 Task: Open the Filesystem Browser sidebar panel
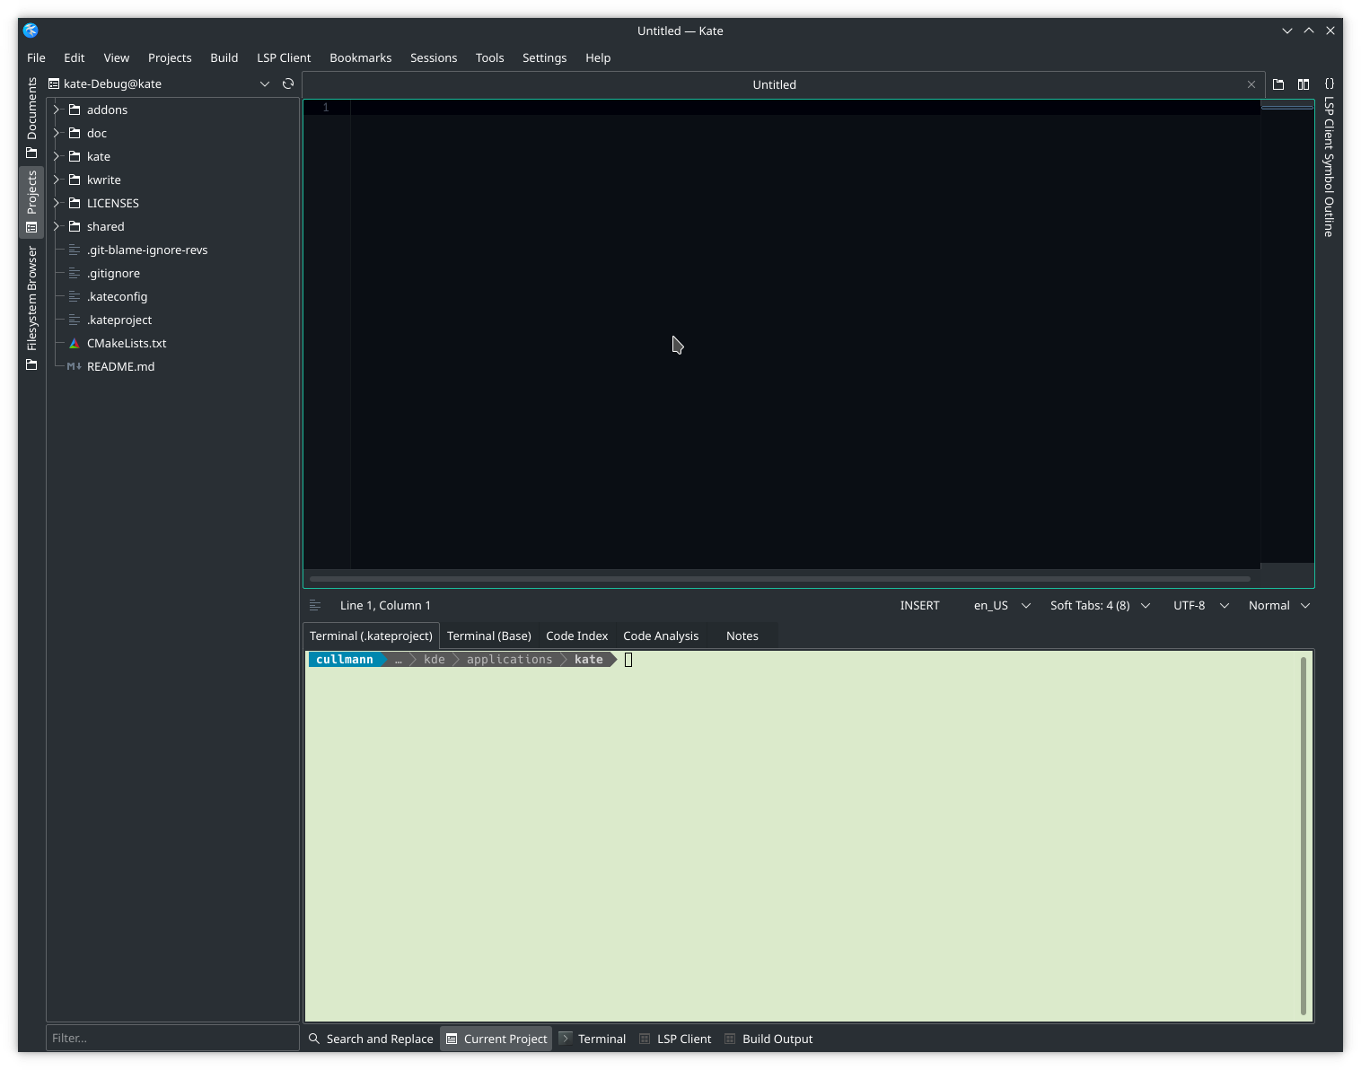[x=31, y=308]
